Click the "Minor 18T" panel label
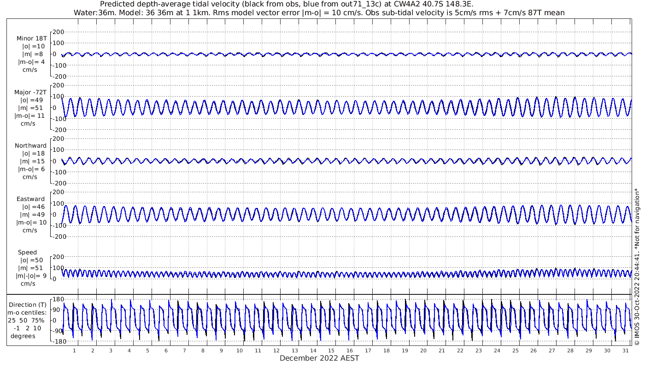Image resolution: width=645 pixels, height=368 pixels. (x=31, y=39)
